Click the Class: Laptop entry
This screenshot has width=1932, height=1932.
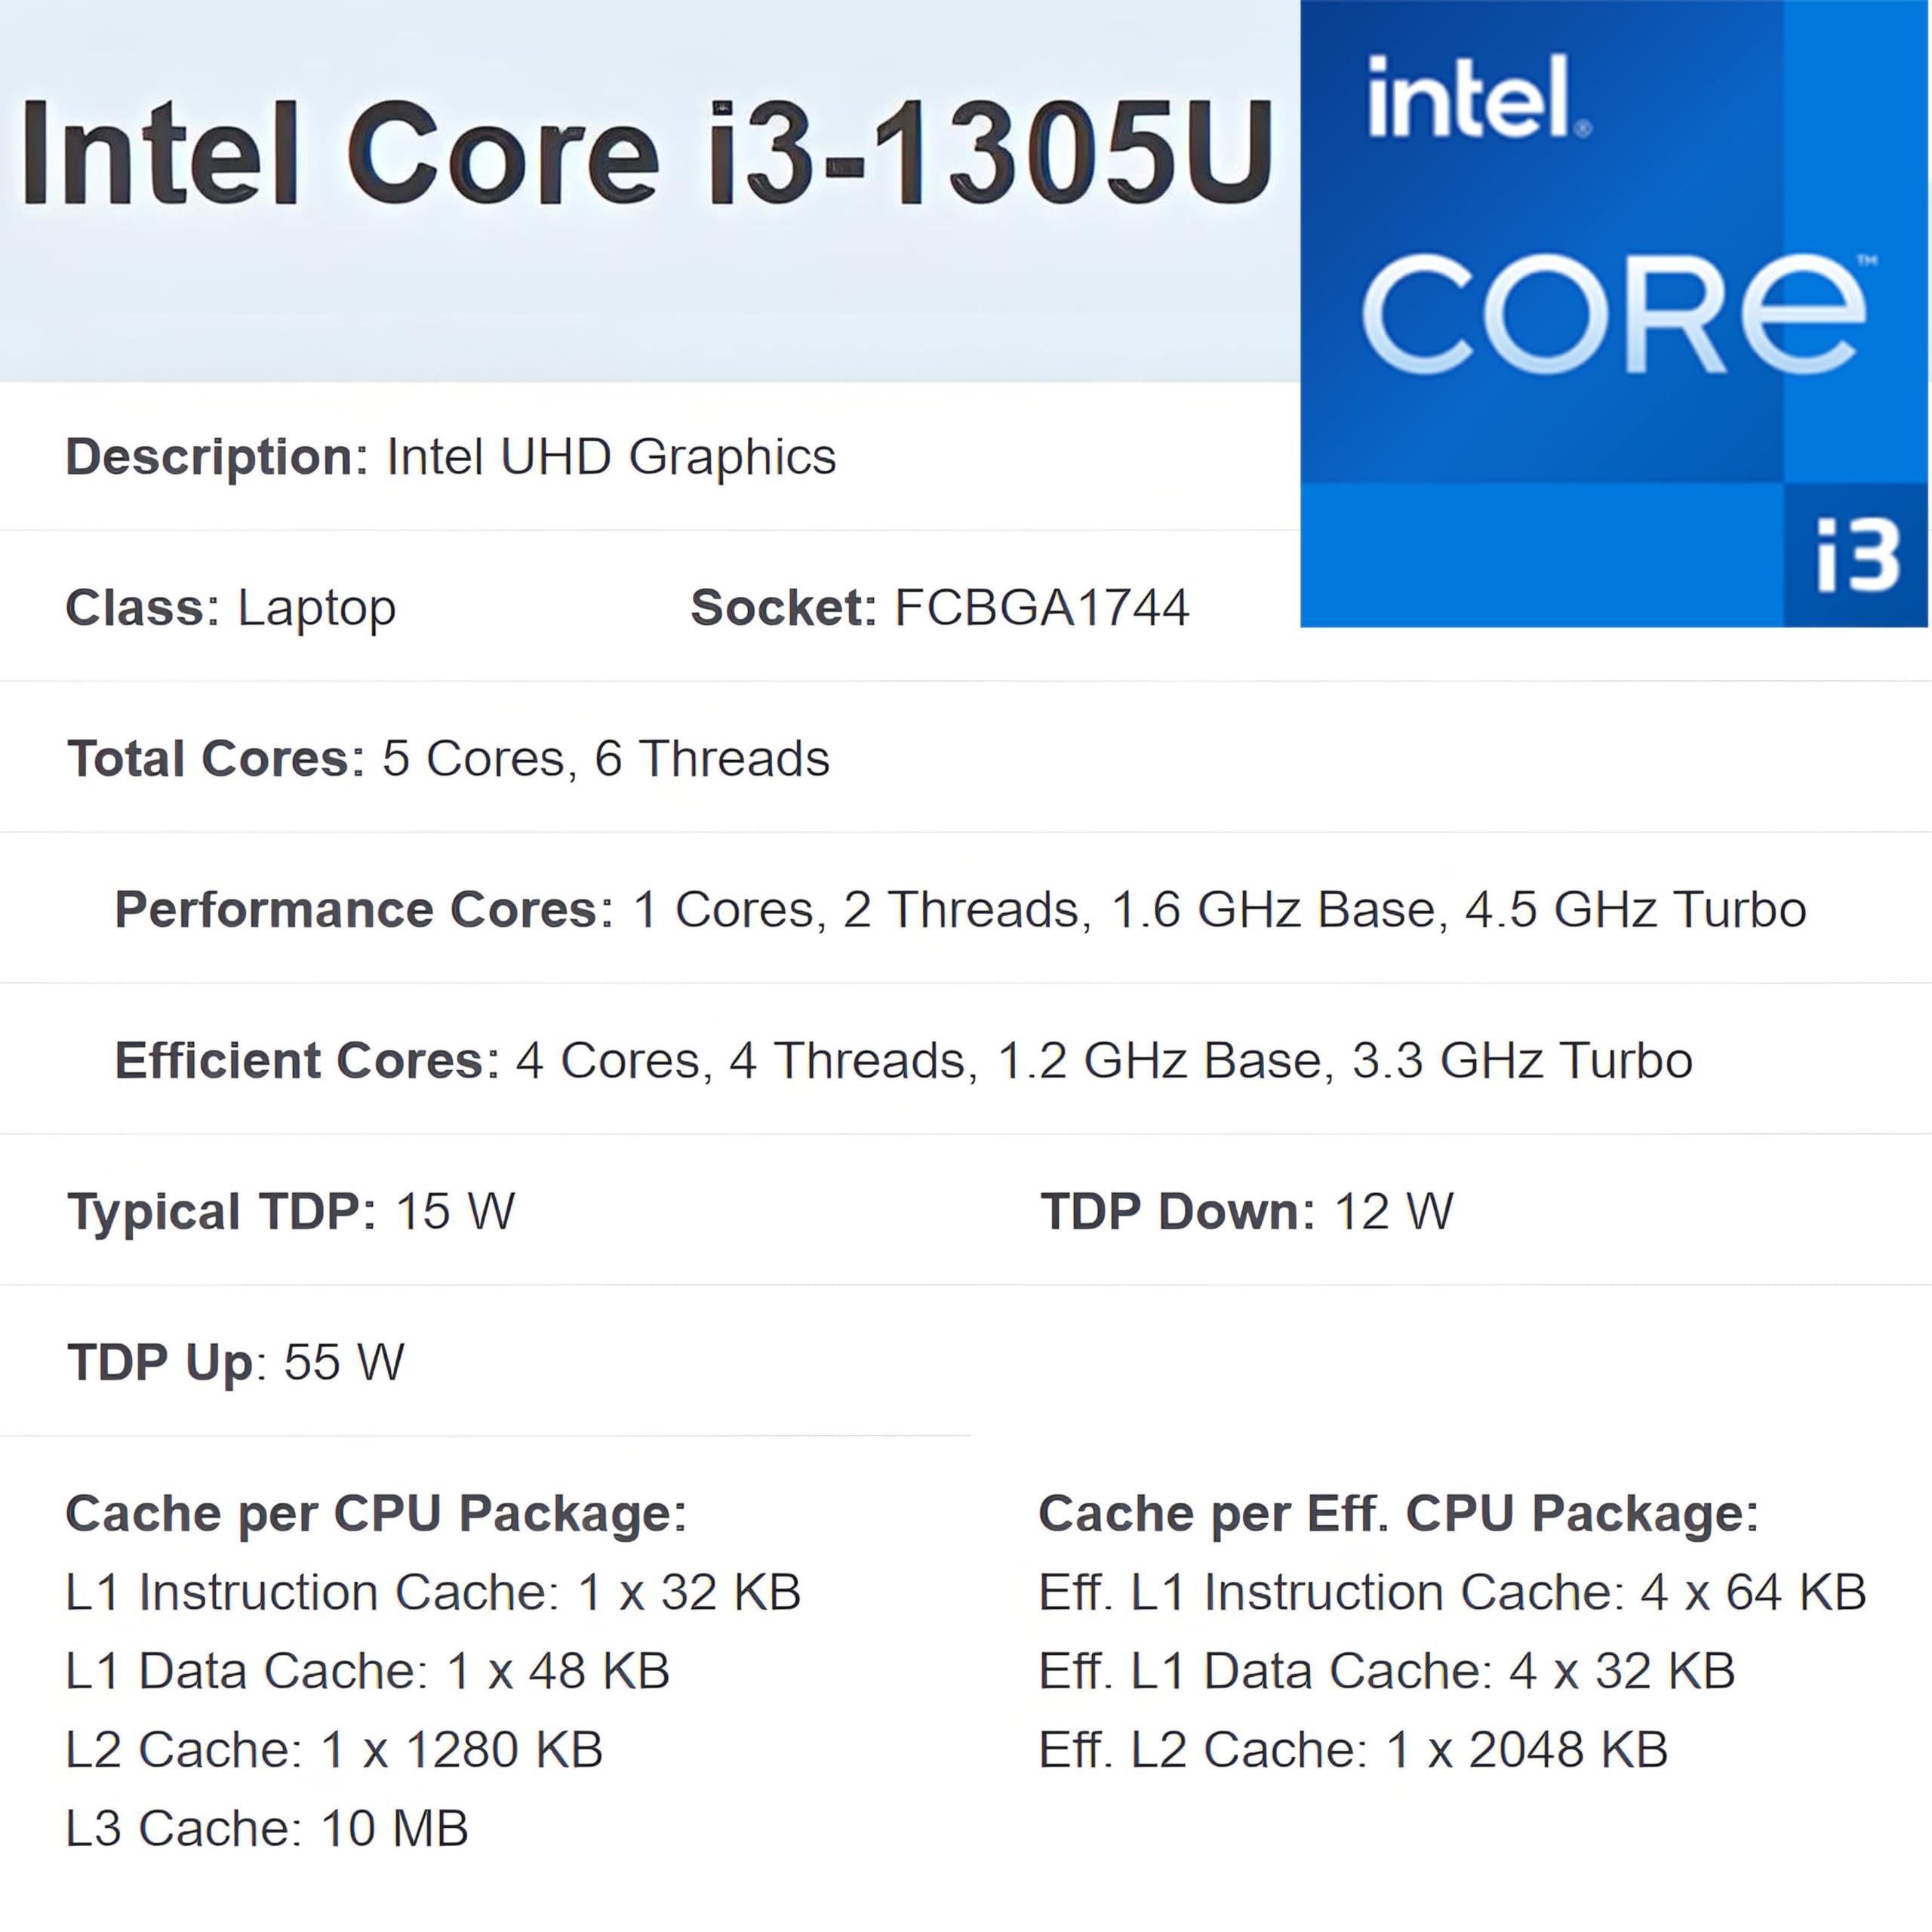click(230, 608)
